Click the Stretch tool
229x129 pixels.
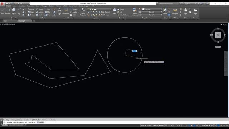31,15
